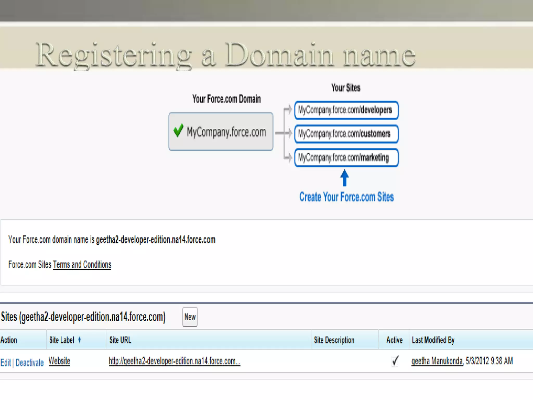
Task: Click the New button for Sites
Action: click(x=190, y=317)
